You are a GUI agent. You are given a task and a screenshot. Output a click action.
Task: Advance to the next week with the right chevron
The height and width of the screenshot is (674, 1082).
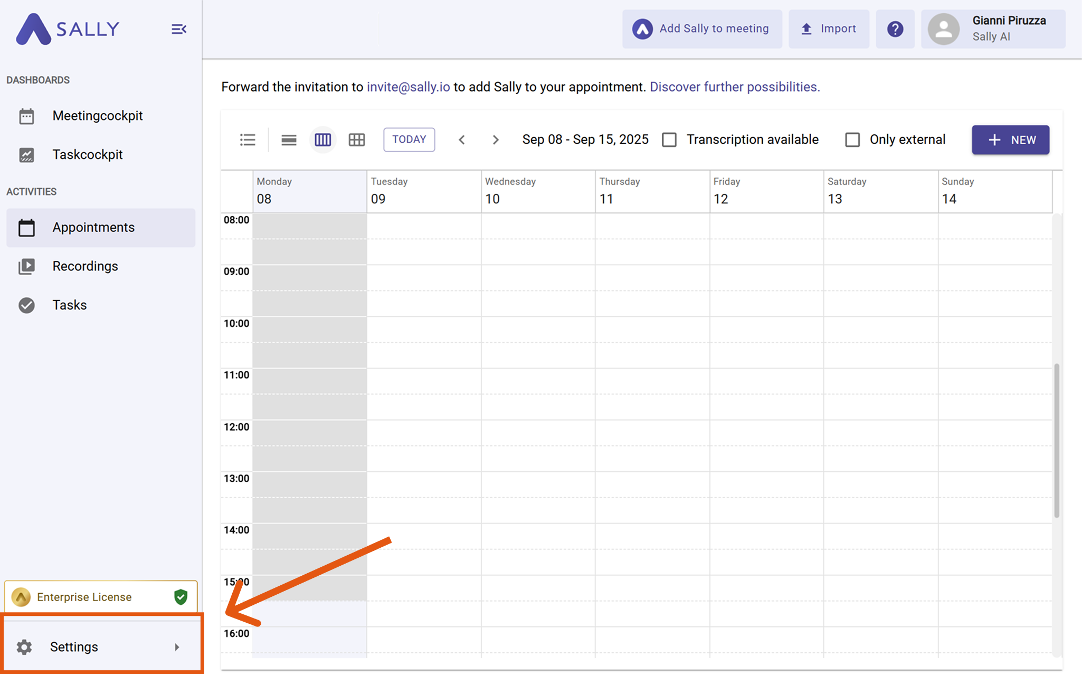click(495, 140)
